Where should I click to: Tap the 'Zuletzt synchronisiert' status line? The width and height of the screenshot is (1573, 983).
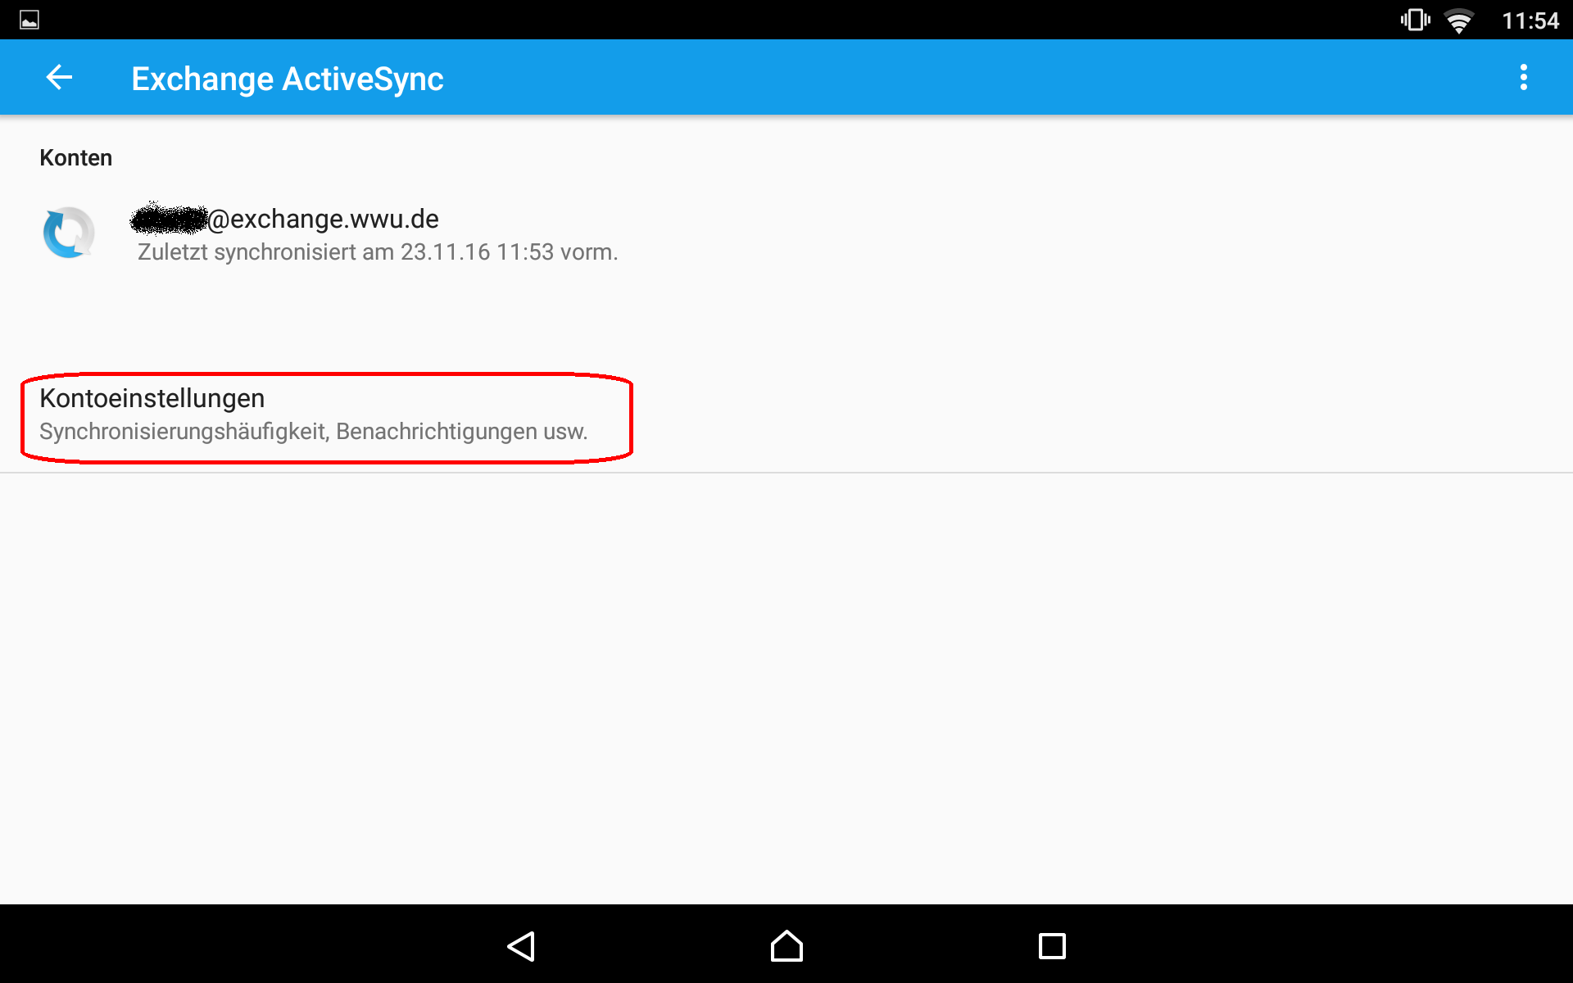(377, 252)
